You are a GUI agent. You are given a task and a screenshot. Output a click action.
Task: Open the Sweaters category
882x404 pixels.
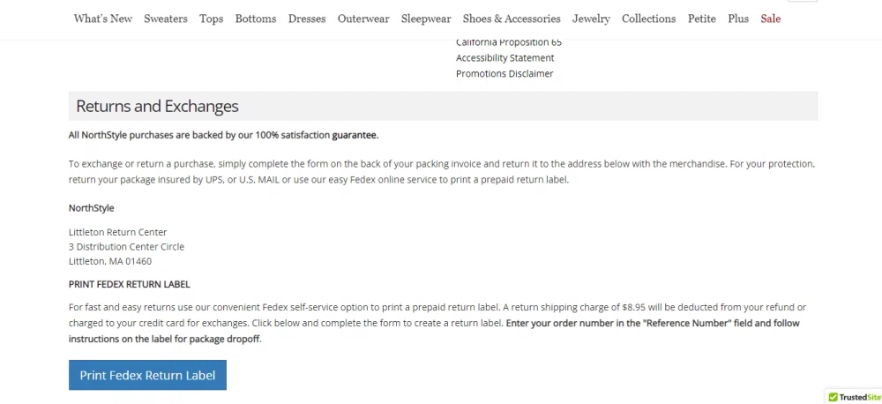166,19
